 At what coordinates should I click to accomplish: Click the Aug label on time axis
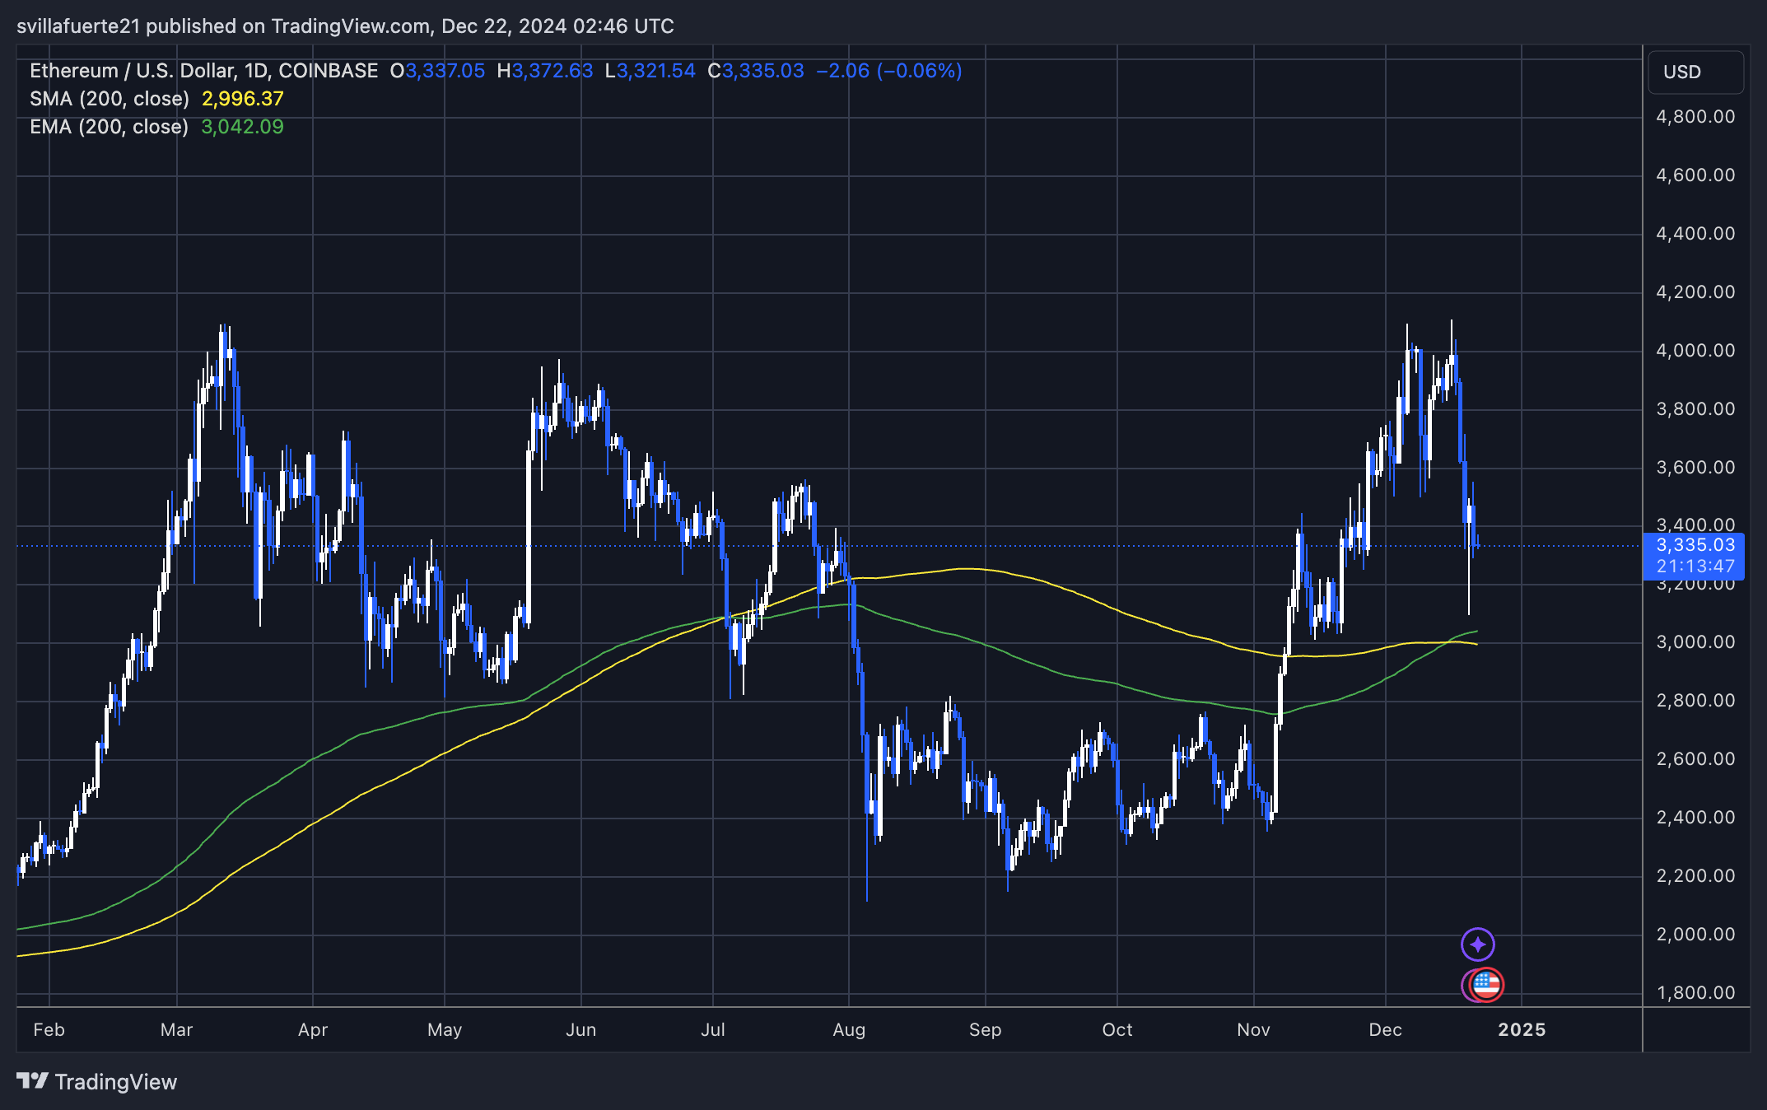click(849, 1029)
